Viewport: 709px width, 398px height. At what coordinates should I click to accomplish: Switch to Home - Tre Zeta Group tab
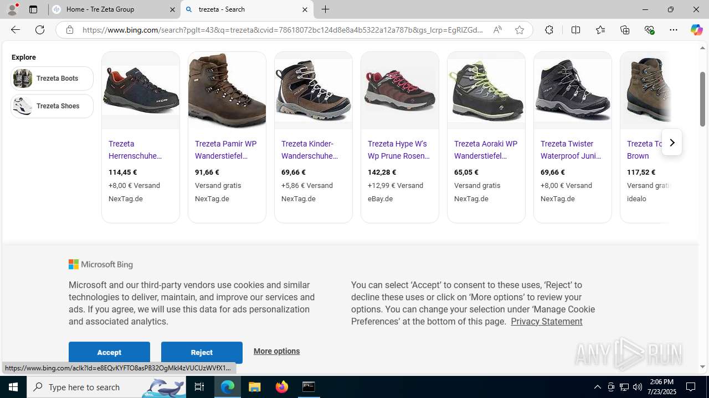coord(114,9)
